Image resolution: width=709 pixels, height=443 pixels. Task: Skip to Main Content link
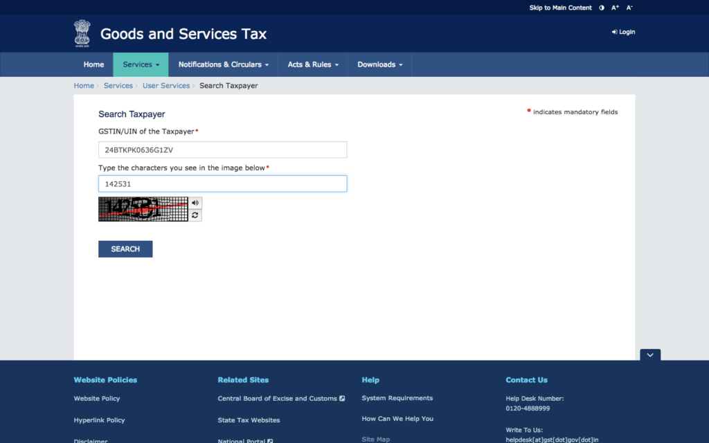pyautogui.click(x=560, y=8)
